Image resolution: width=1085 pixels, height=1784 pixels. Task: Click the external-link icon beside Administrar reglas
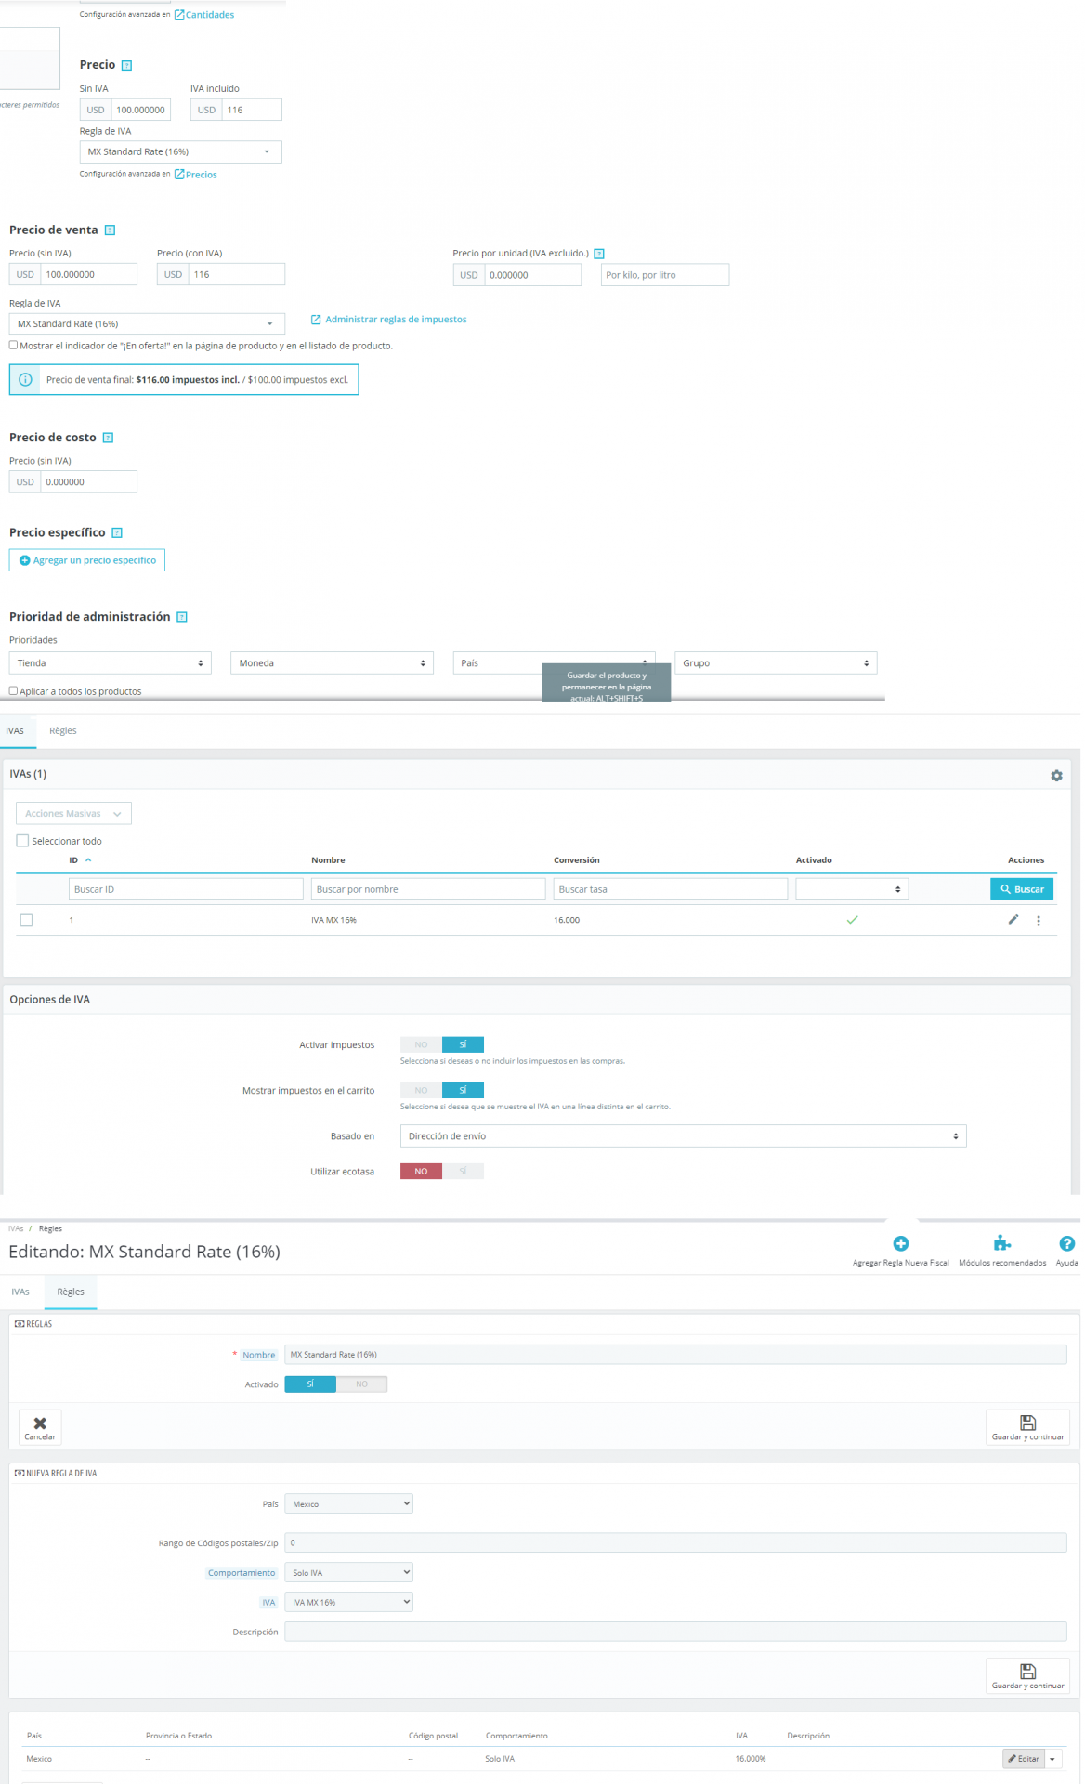pyautogui.click(x=316, y=320)
